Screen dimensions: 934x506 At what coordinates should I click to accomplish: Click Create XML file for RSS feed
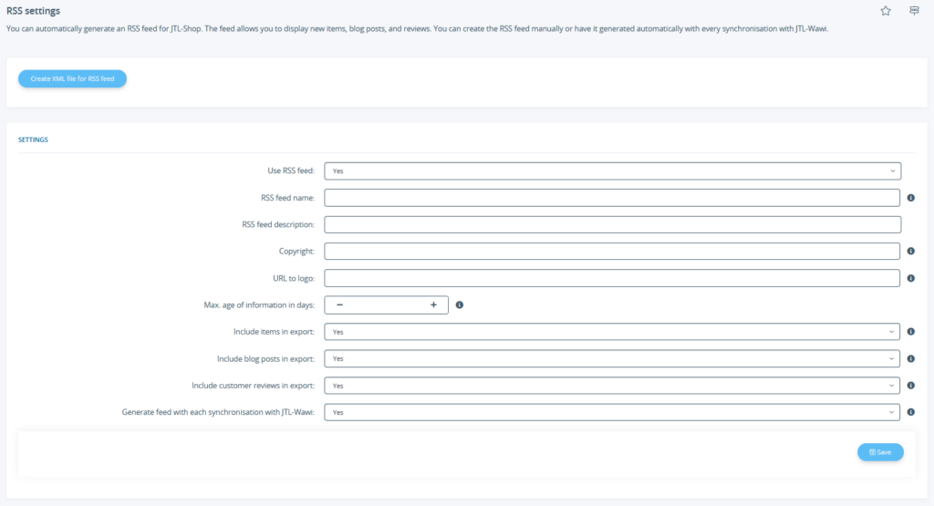tap(72, 78)
